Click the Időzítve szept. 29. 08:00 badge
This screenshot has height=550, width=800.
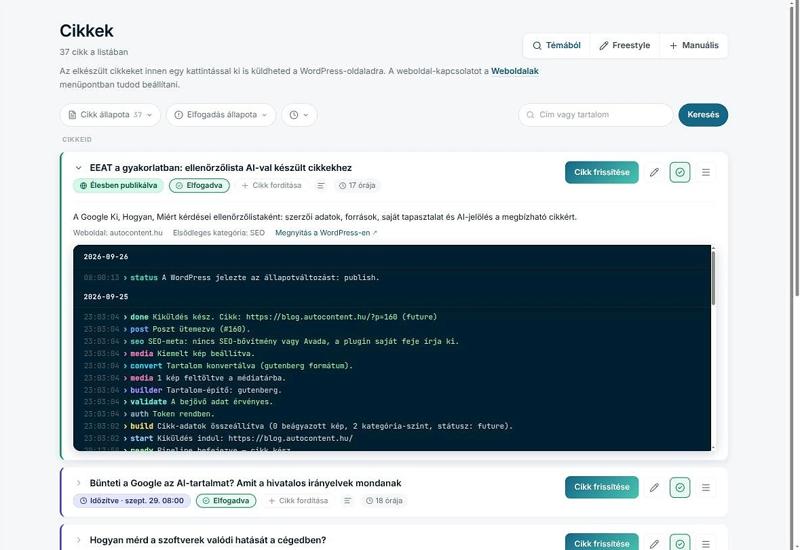pyautogui.click(x=132, y=500)
